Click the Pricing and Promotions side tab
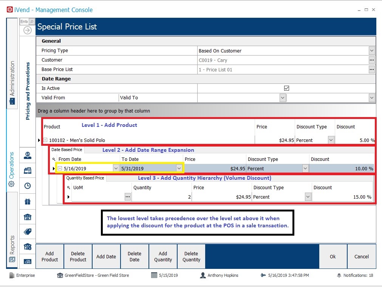The width and height of the screenshot is (382, 287). 28,91
